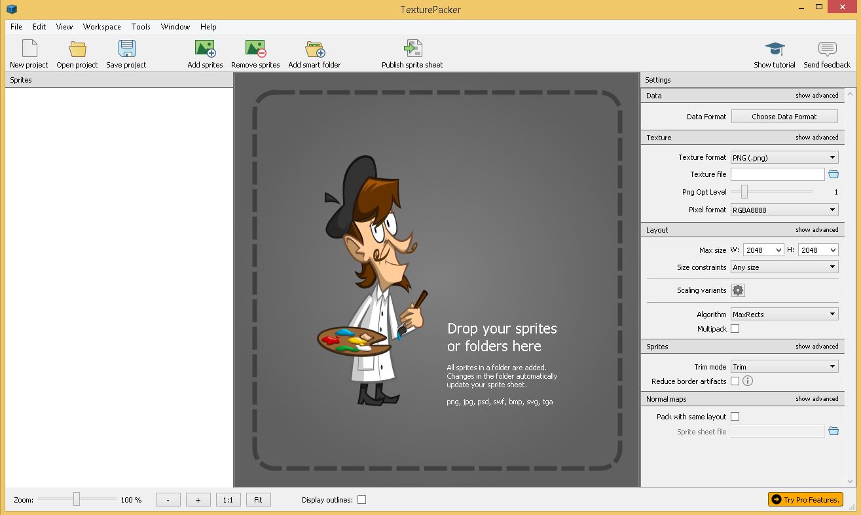Click the Fit zoom button
The image size is (861, 515).
258,500
